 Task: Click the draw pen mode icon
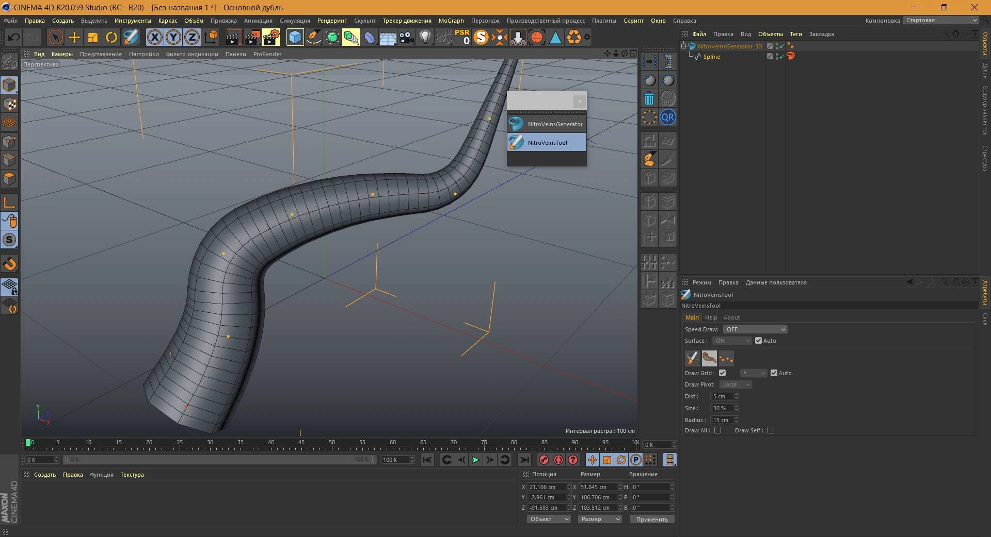click(692, 358)
